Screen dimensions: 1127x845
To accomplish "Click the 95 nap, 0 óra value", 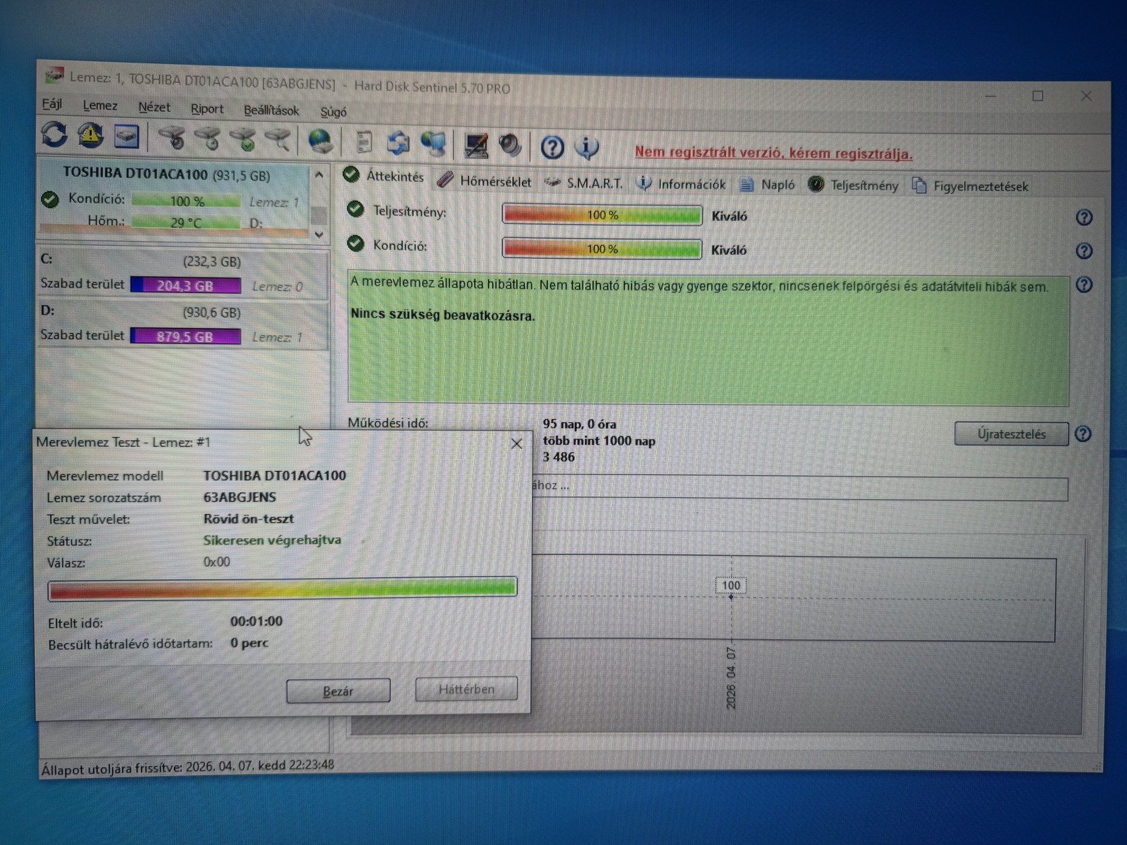I will point(580,425).
